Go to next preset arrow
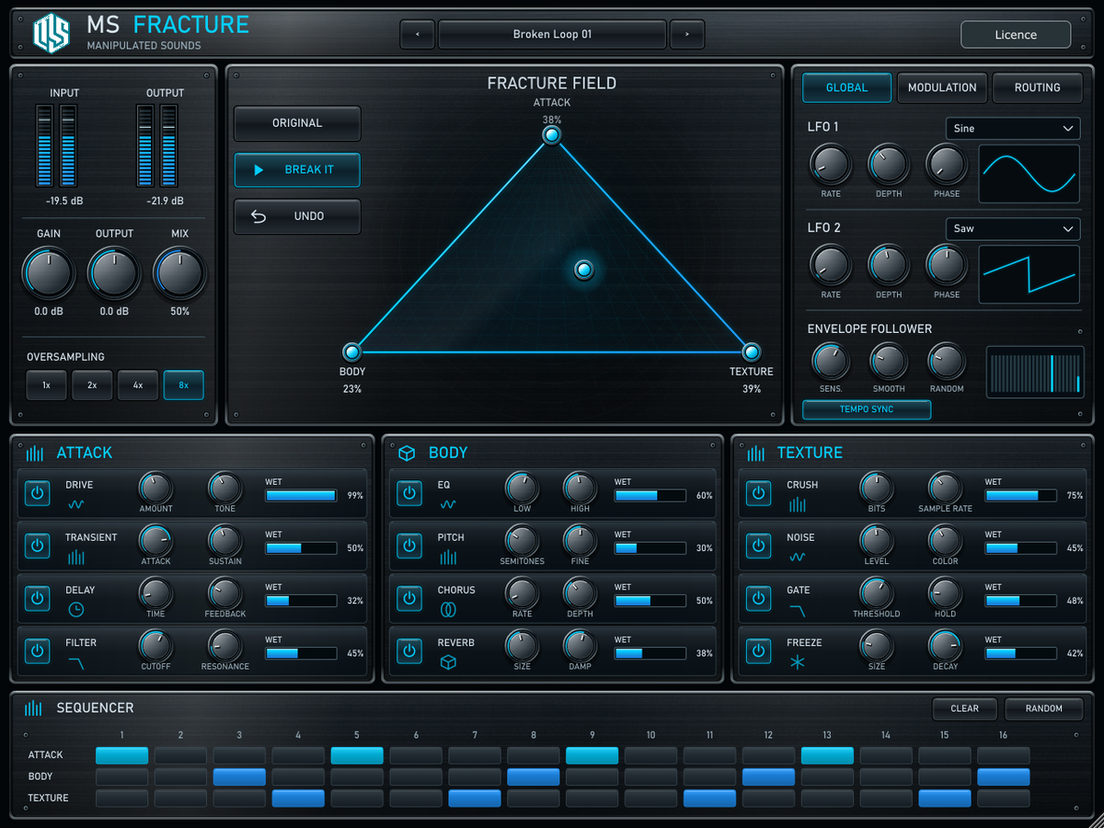This screenshot has height=828, width=1104. (x=686, y=35)
